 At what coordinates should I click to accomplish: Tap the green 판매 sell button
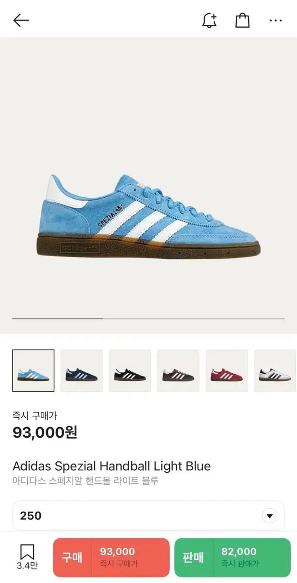[x=232, y=558]
